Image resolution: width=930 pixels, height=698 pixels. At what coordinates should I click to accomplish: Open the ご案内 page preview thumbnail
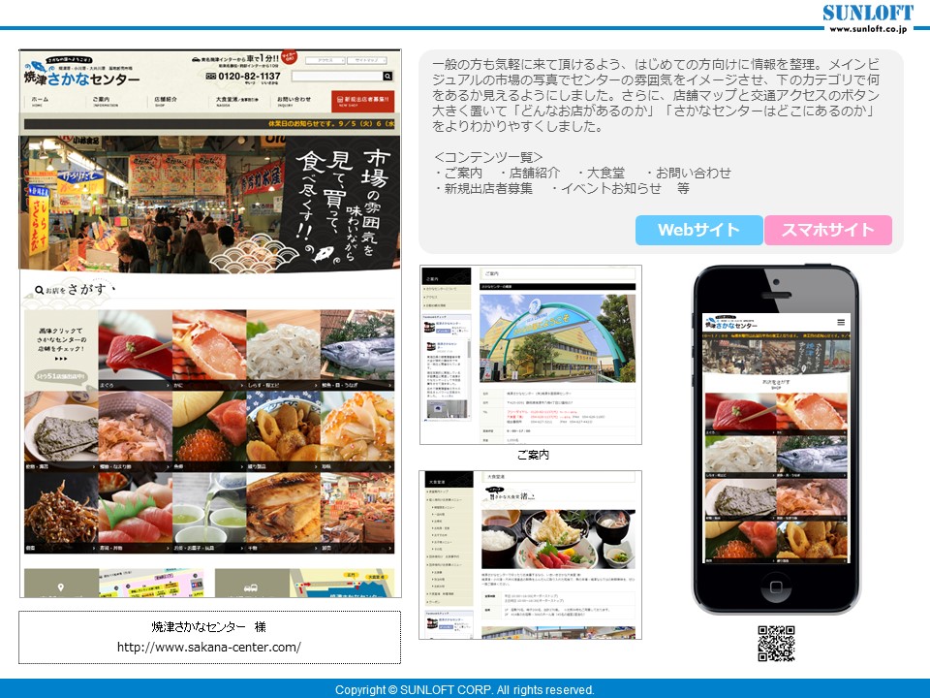point(530,355)
